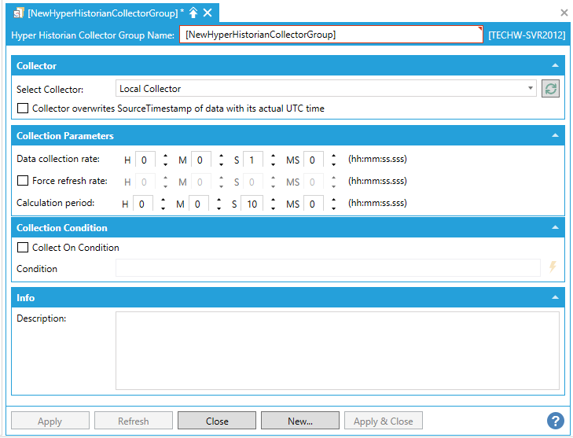Click the Collector Group Name text field
Image resolution: width=573 pixels, height=438 pixels.
[330, 35]
